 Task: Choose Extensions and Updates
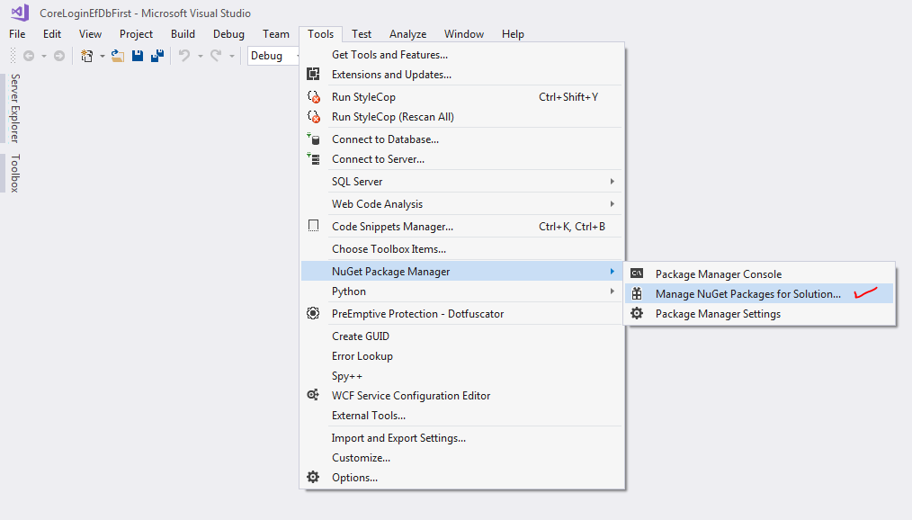[x=391, y=75]
